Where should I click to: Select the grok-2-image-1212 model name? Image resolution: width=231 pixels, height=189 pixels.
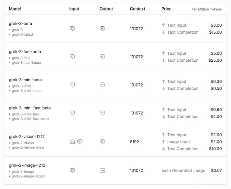click(27, 165)
